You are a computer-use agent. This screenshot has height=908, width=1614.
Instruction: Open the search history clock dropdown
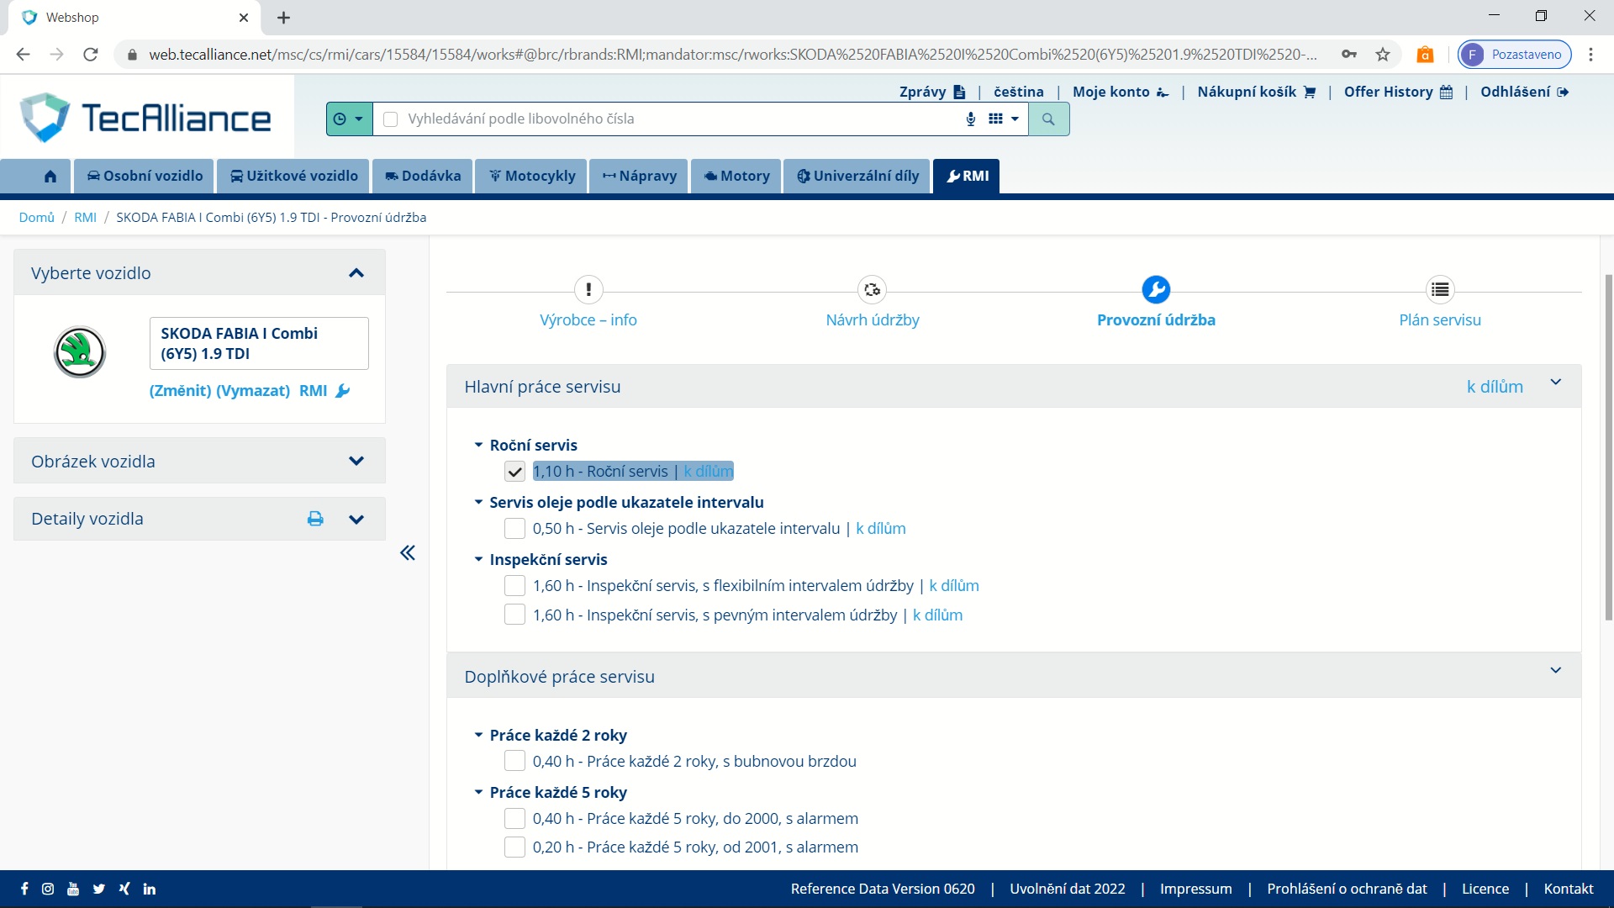tap(348, 119)
